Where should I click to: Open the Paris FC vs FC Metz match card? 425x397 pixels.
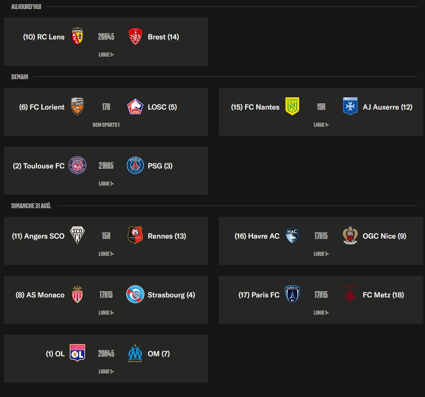pyautogui.click(x=321, y=300)
